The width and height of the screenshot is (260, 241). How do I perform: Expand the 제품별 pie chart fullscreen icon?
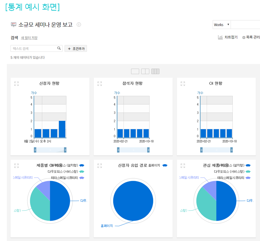coord(17,166)
